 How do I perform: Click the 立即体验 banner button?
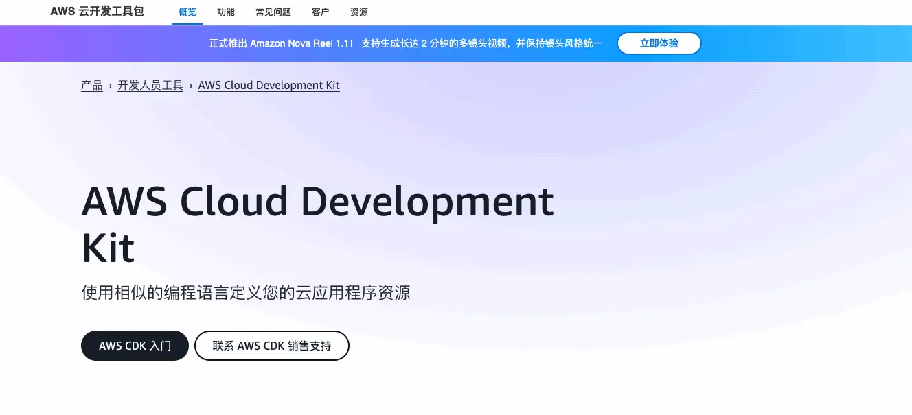tap(659, 43)
